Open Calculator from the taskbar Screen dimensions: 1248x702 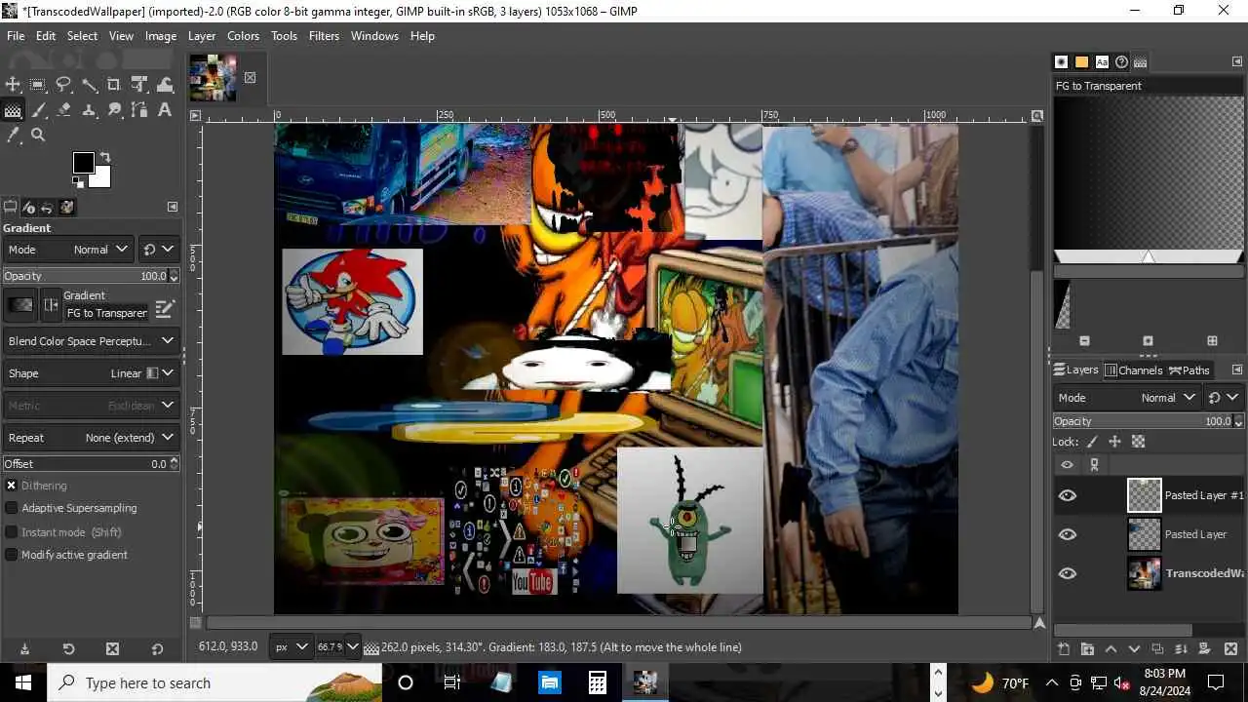(598, 682)
